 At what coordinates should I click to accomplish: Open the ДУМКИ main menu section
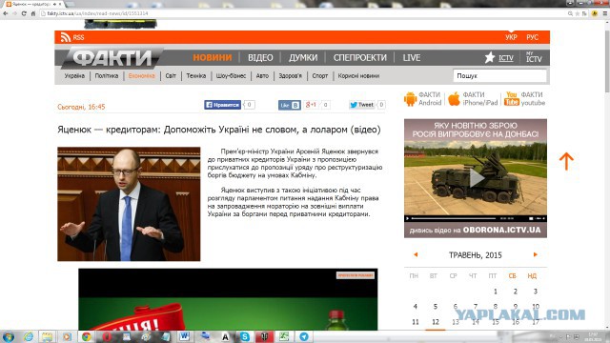click(303, 58)
